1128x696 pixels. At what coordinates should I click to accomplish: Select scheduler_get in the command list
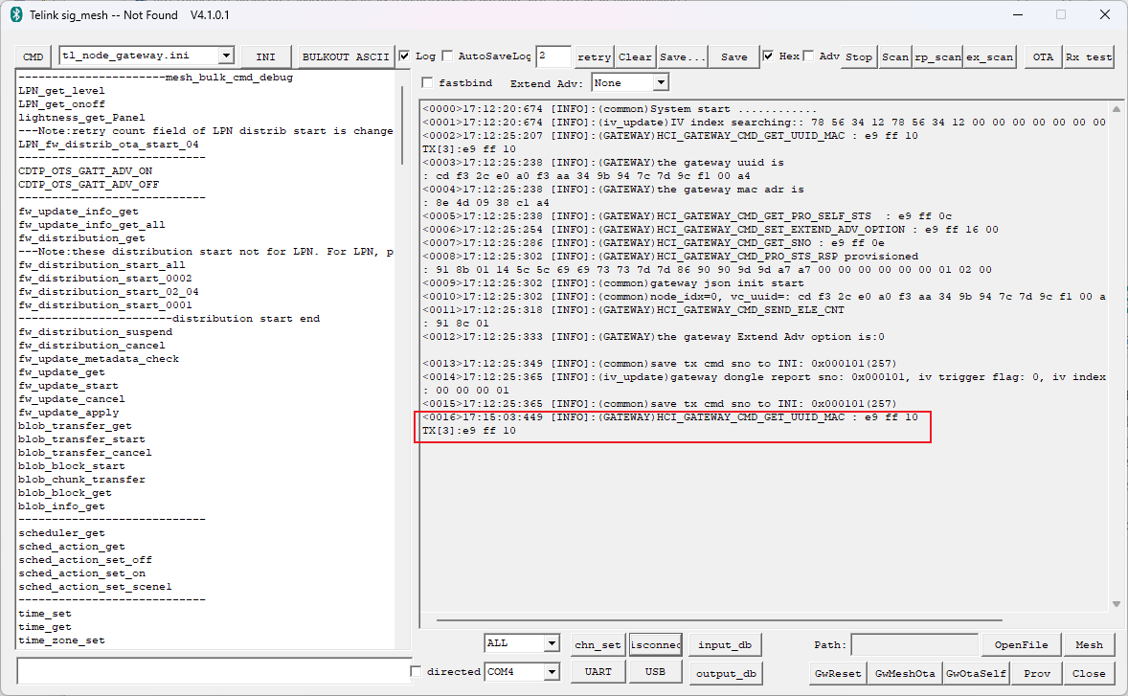pos(62,533)
